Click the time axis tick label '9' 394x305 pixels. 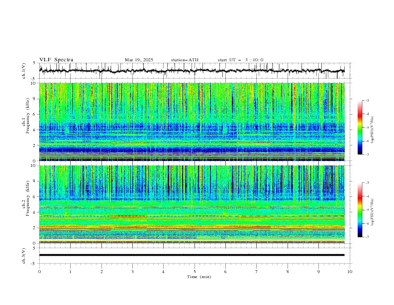click(318, 272)
